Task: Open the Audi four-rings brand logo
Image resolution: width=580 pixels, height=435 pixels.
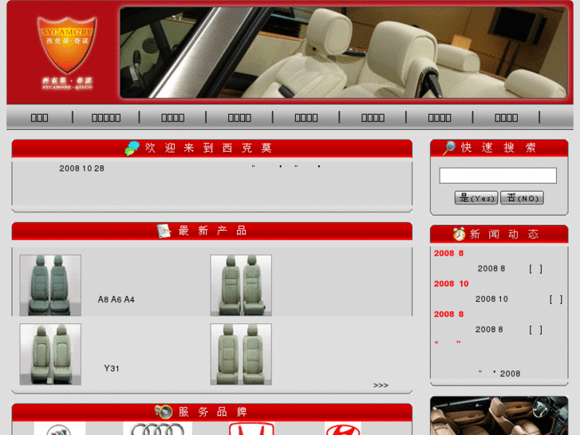Action: coord(158,429)
